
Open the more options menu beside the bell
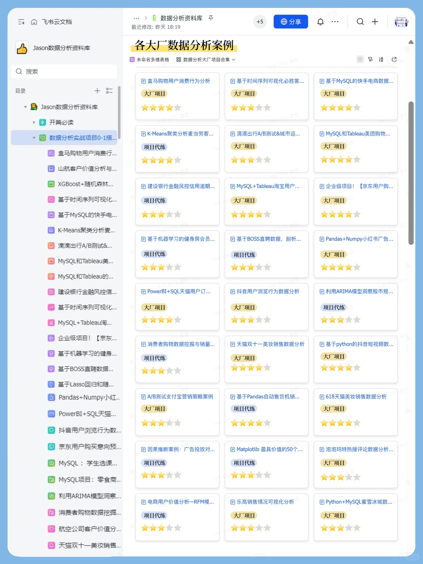(335, 22)
